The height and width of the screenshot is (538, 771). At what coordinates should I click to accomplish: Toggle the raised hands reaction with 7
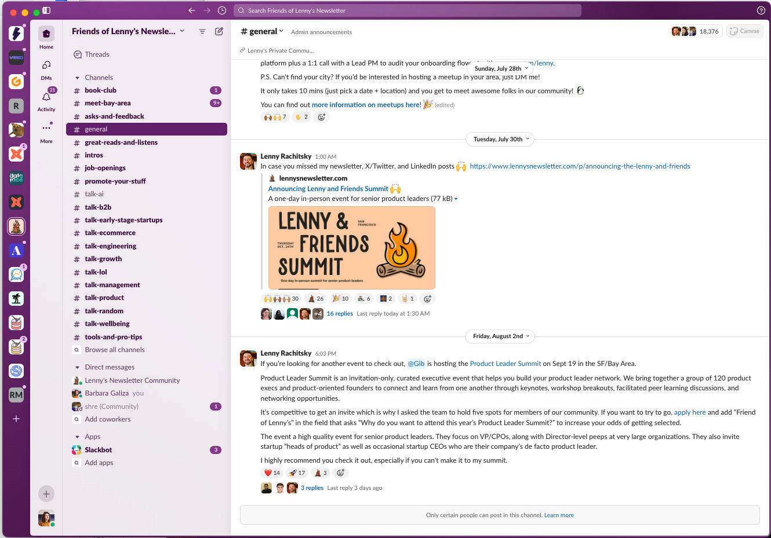[275, 117]
